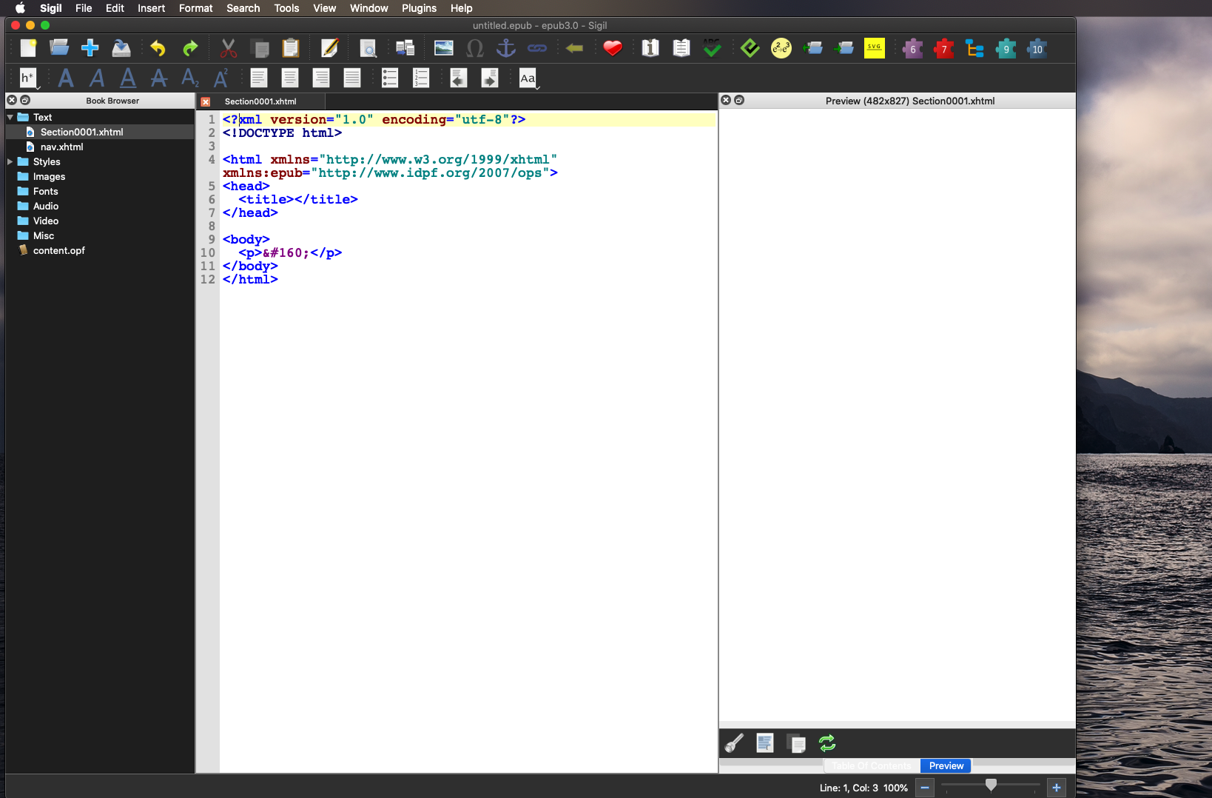
Task: Toggle bulleted list formatting
Action: pos(390,78)
